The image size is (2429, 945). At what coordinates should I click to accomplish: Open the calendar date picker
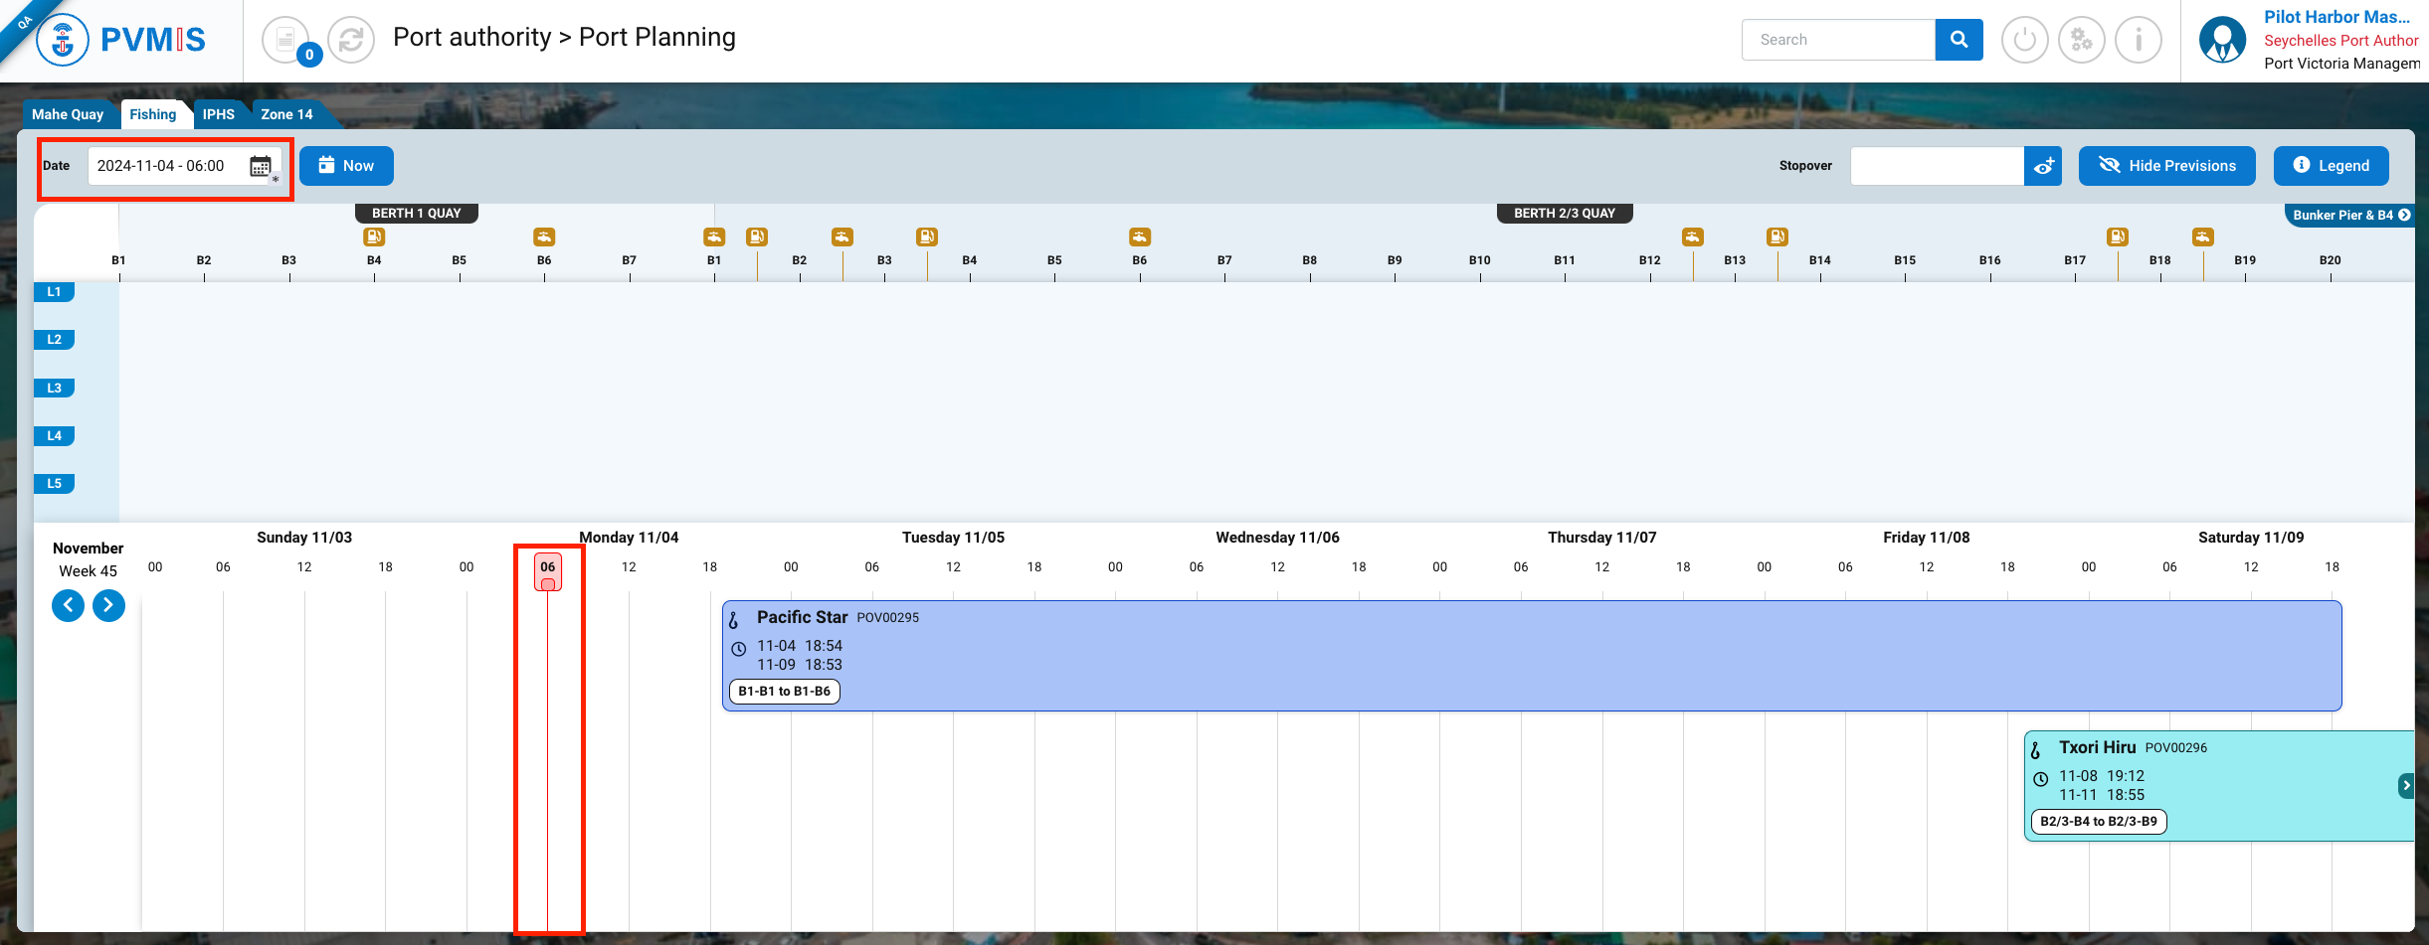click(x=261, y=166)
